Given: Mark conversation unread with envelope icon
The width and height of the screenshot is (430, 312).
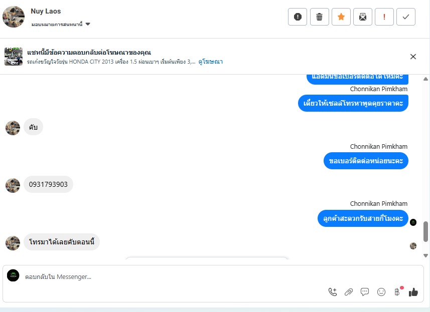Looking at the screenshot, I should (x=363, y=17).
